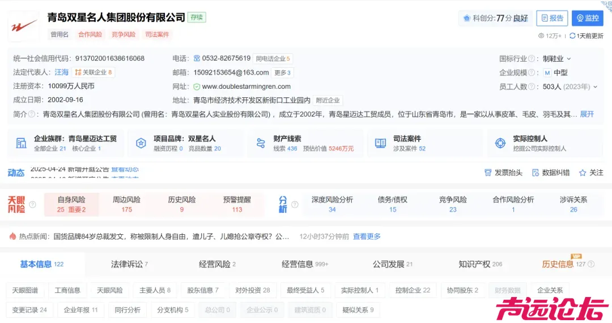
Task: Open the 司法案件 tag under company name
Action: click(x=157, y=35)
